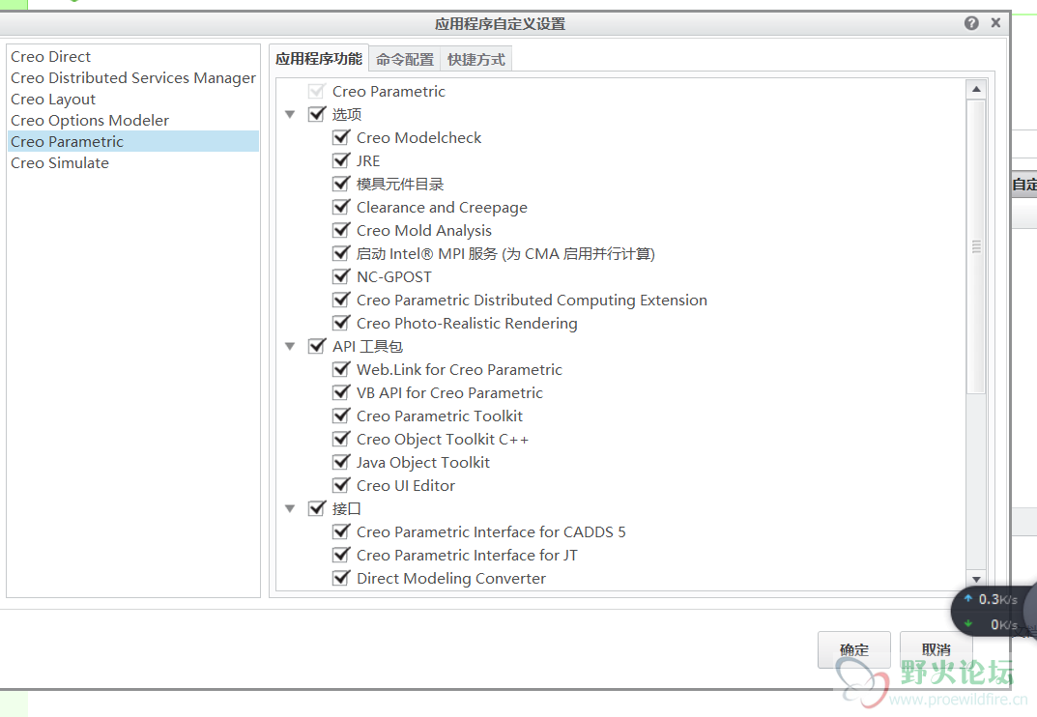Click the vertical scrollbar thumb
Viewport: 1037px width, 717px height.
click(976, 246)
